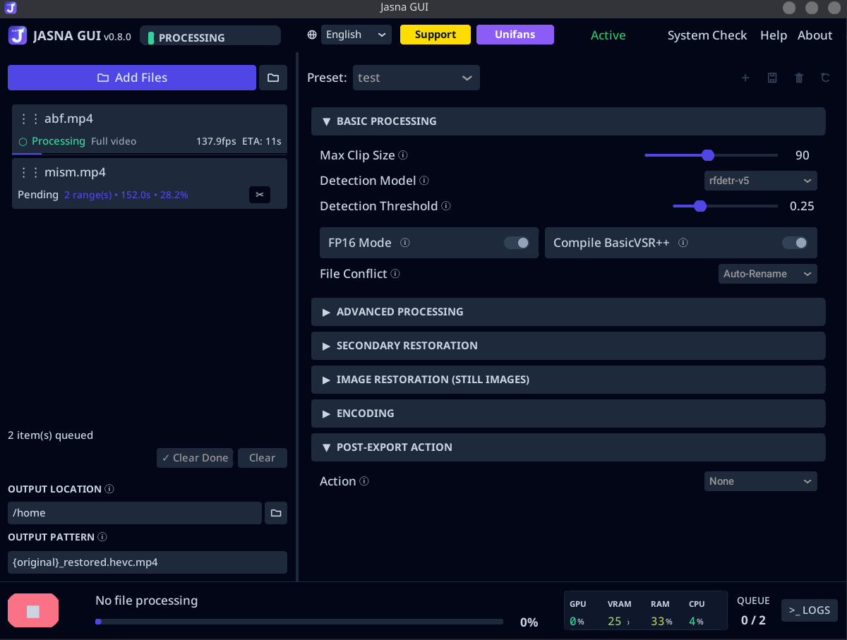Click the save preset floppy icon
The height and width of the screenshot is (640, 847).
tap(772, 78)
